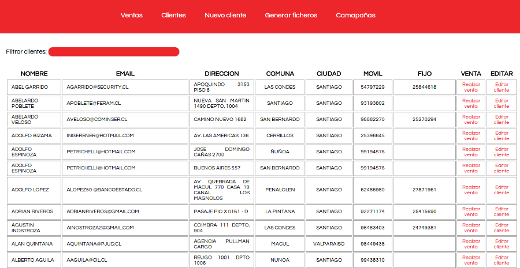Start a sale for Adolfo Bizama
Image resolution: width=520 pixels, height=268 pixels.
point(471,135)
